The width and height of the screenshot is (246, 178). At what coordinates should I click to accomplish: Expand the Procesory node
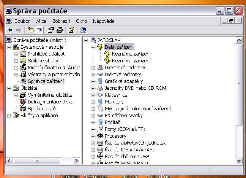[93, 136]
